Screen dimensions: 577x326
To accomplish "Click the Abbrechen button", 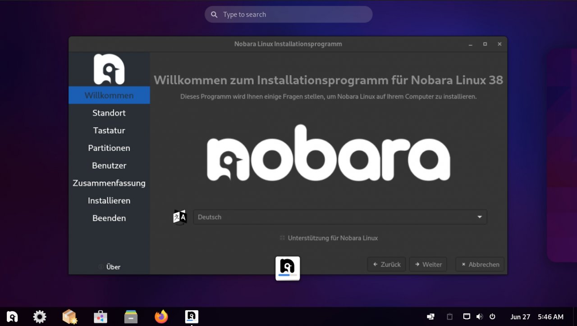I will click(x=480, y=264).
